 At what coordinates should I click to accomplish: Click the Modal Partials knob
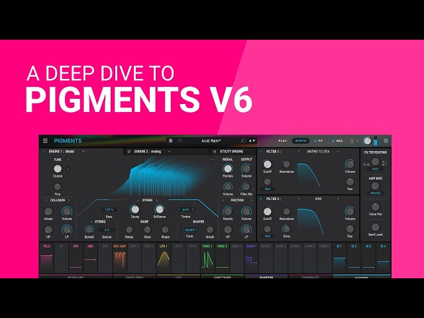[228, 169]
